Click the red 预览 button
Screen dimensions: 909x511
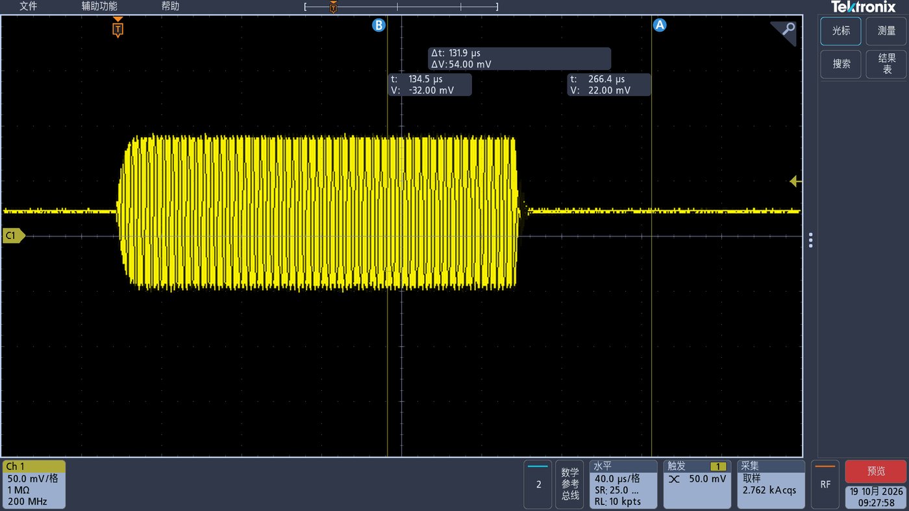876,471
